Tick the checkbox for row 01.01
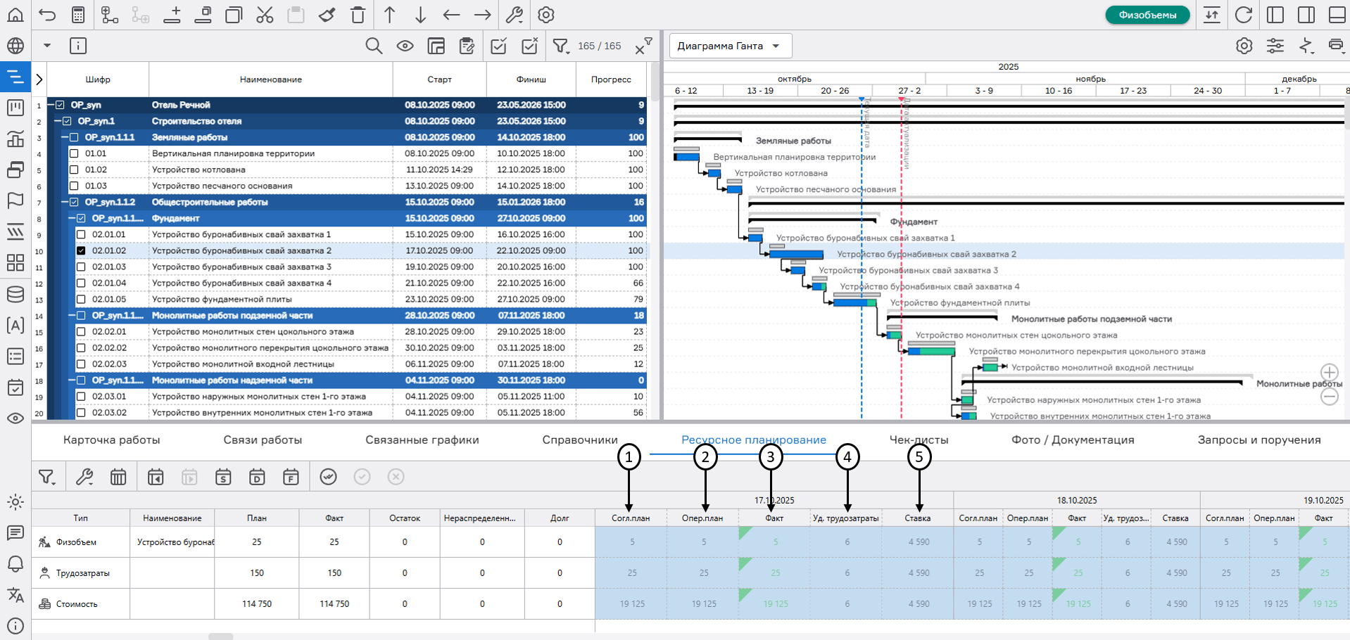Screen dimensions: 1350x640 click(x=74, y=153)
